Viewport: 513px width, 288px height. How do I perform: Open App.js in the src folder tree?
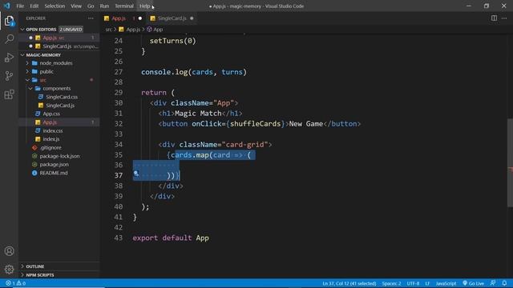coord(59,122)
